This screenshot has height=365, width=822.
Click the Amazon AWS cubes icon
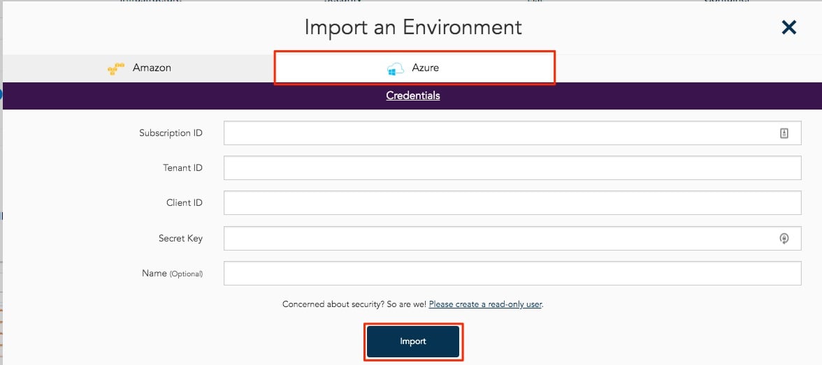(x=116, y=68)
